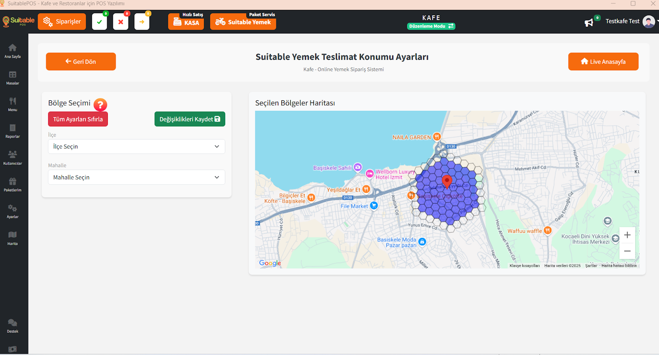Click Tüm Ayarları Sıfırla button

pos(78,119)
